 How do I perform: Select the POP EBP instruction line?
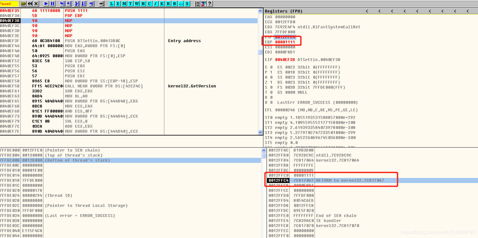[x=129, y=16]
